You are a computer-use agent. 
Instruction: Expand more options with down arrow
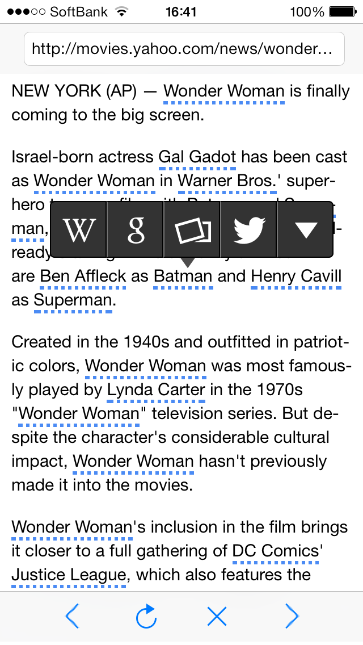point(306,230)
